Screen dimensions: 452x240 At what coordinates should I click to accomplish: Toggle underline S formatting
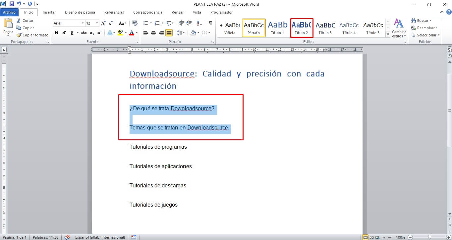(x=72, y=33)
